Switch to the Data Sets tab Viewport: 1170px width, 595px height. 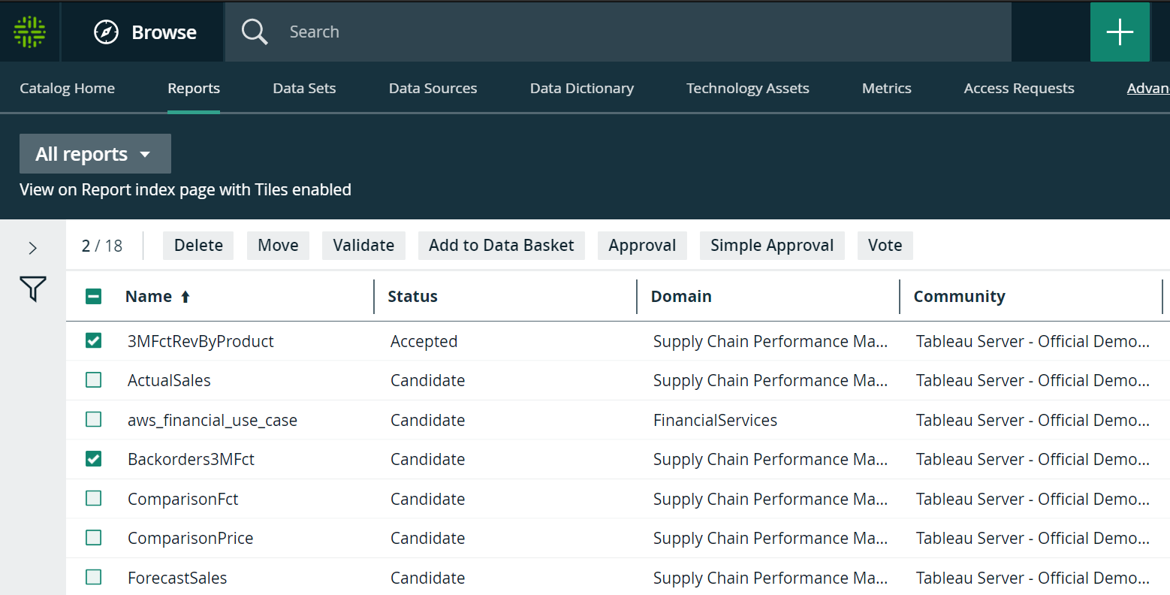pos(304,88)
